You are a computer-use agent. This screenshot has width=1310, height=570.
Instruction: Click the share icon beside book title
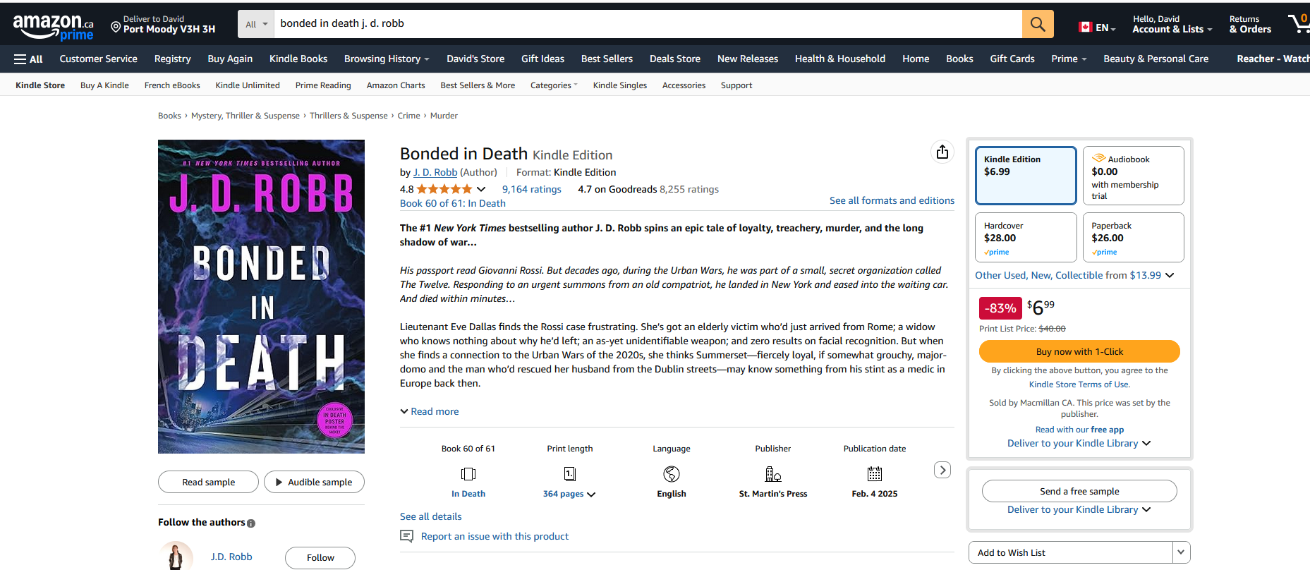coord(942,152)
